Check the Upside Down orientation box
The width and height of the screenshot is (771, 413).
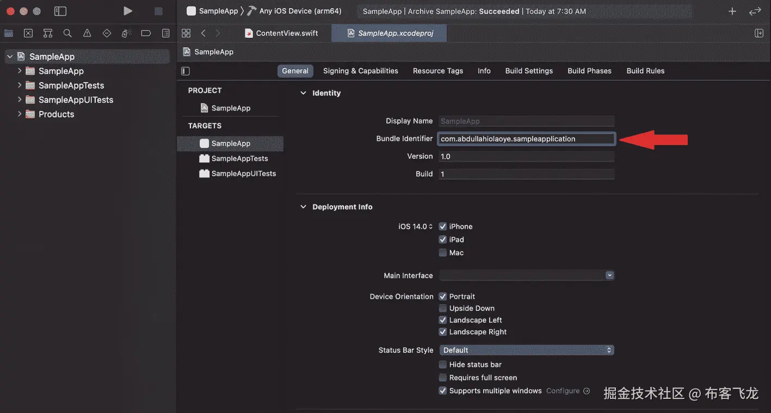(x=443, y=308)
